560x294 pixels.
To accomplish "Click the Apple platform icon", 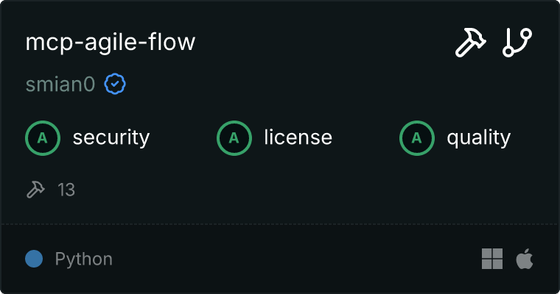I will click(x=525, y=259).
